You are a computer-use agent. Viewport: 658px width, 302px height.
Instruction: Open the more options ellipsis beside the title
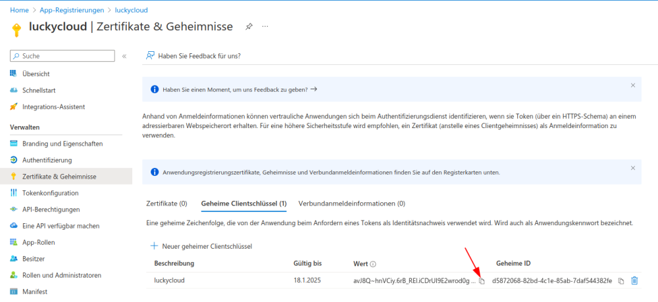coord(265,26)
